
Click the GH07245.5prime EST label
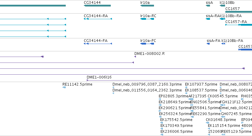[x=236, y=114]
